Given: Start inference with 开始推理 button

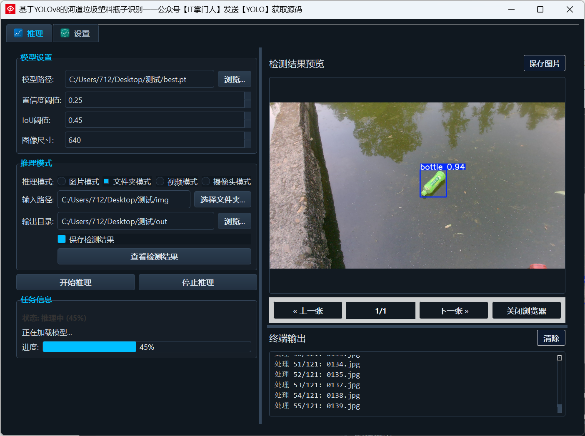Looking at the screenshot, I should 75,282.
